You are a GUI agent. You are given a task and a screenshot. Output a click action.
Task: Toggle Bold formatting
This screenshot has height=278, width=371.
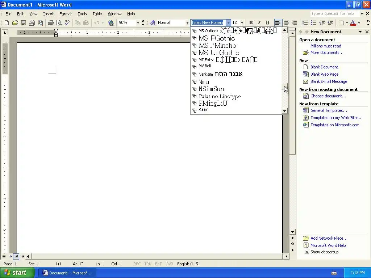coord(251,23)
